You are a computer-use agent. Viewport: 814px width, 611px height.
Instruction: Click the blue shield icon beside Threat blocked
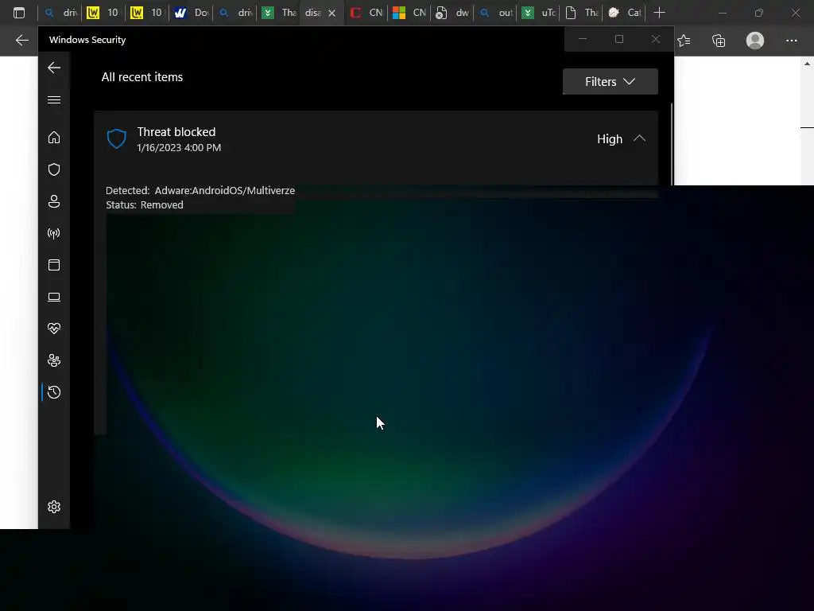[x=116, y=138]
